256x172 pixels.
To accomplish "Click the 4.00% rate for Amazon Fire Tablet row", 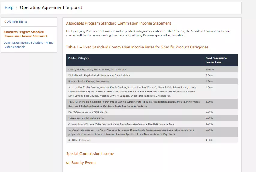I will pyautogui.click(x=209, y=87).
